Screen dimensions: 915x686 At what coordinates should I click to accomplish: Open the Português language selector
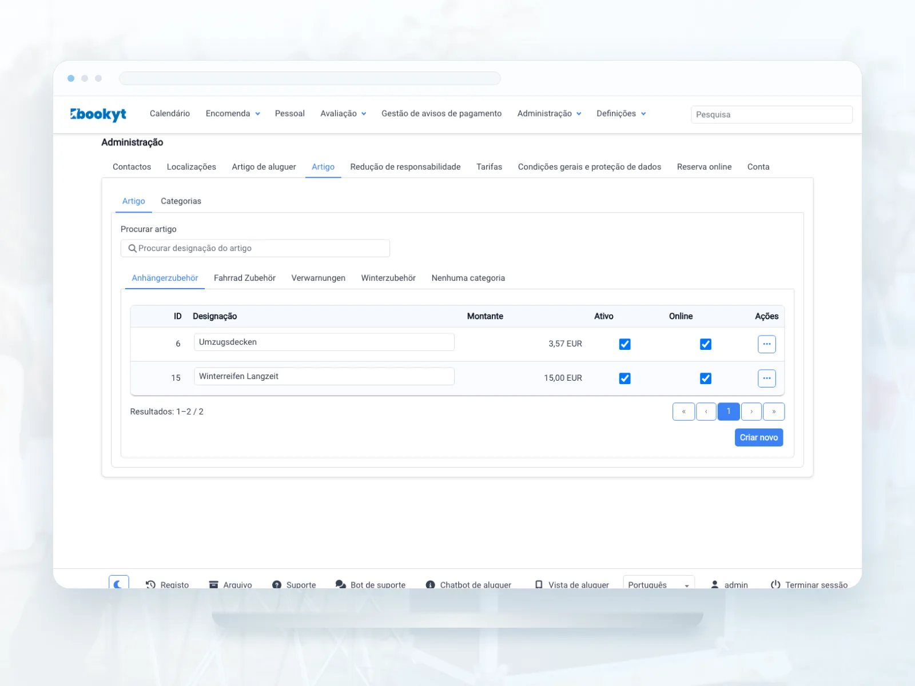click(x=659, y=584)
